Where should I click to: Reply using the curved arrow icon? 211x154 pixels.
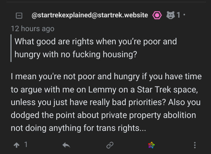(66, 145)
